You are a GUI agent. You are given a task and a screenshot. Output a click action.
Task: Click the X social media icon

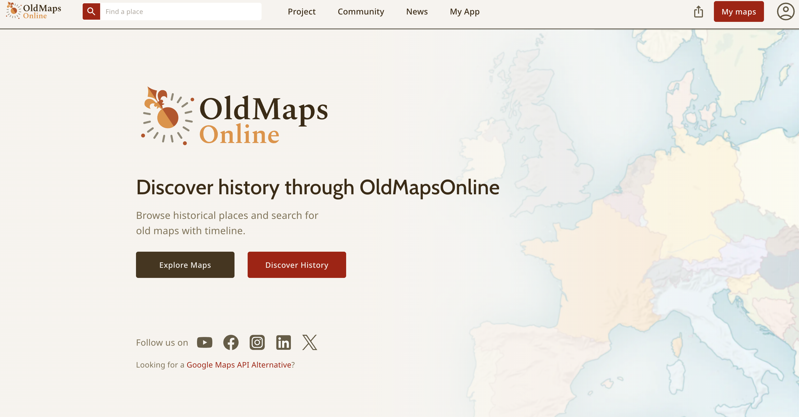coord(309,342)
